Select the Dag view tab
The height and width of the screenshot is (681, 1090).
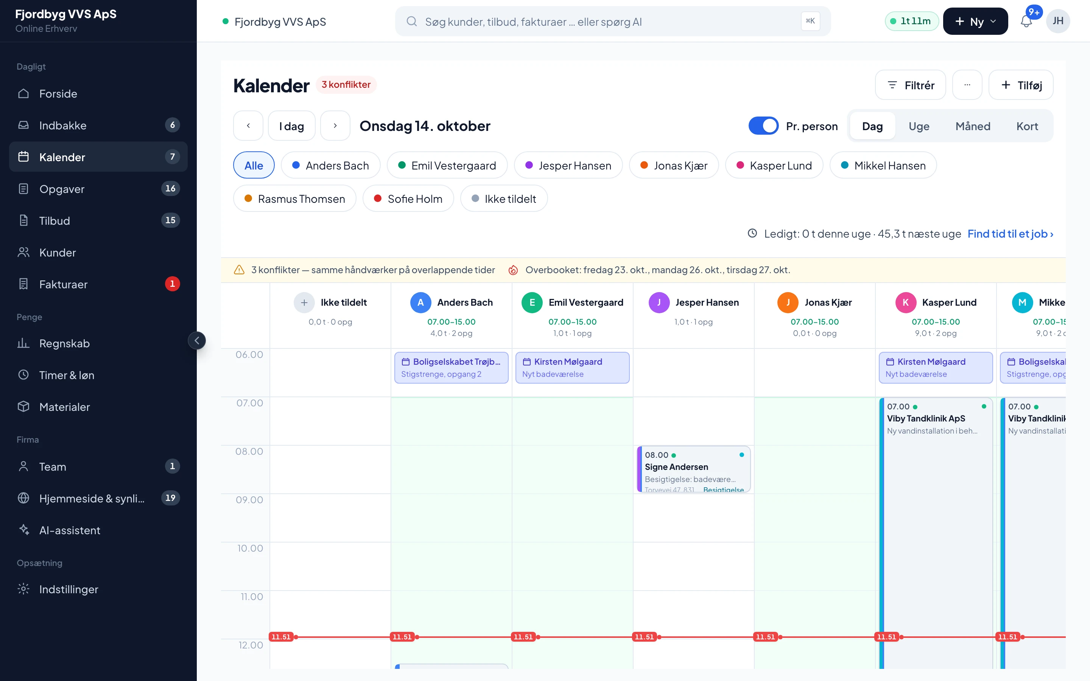[872, 126]
